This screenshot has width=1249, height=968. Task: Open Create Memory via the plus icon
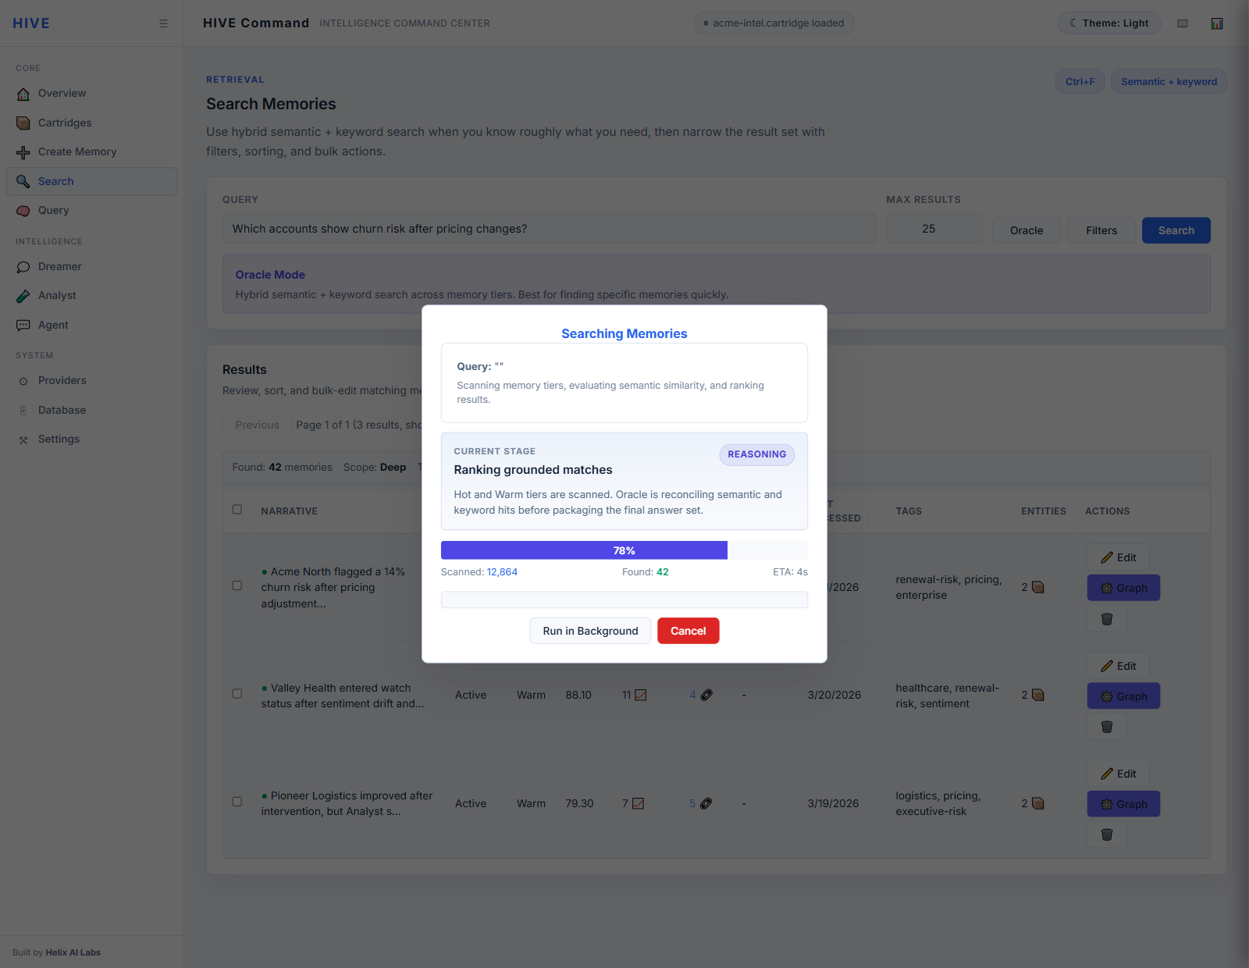click(23, 151)
